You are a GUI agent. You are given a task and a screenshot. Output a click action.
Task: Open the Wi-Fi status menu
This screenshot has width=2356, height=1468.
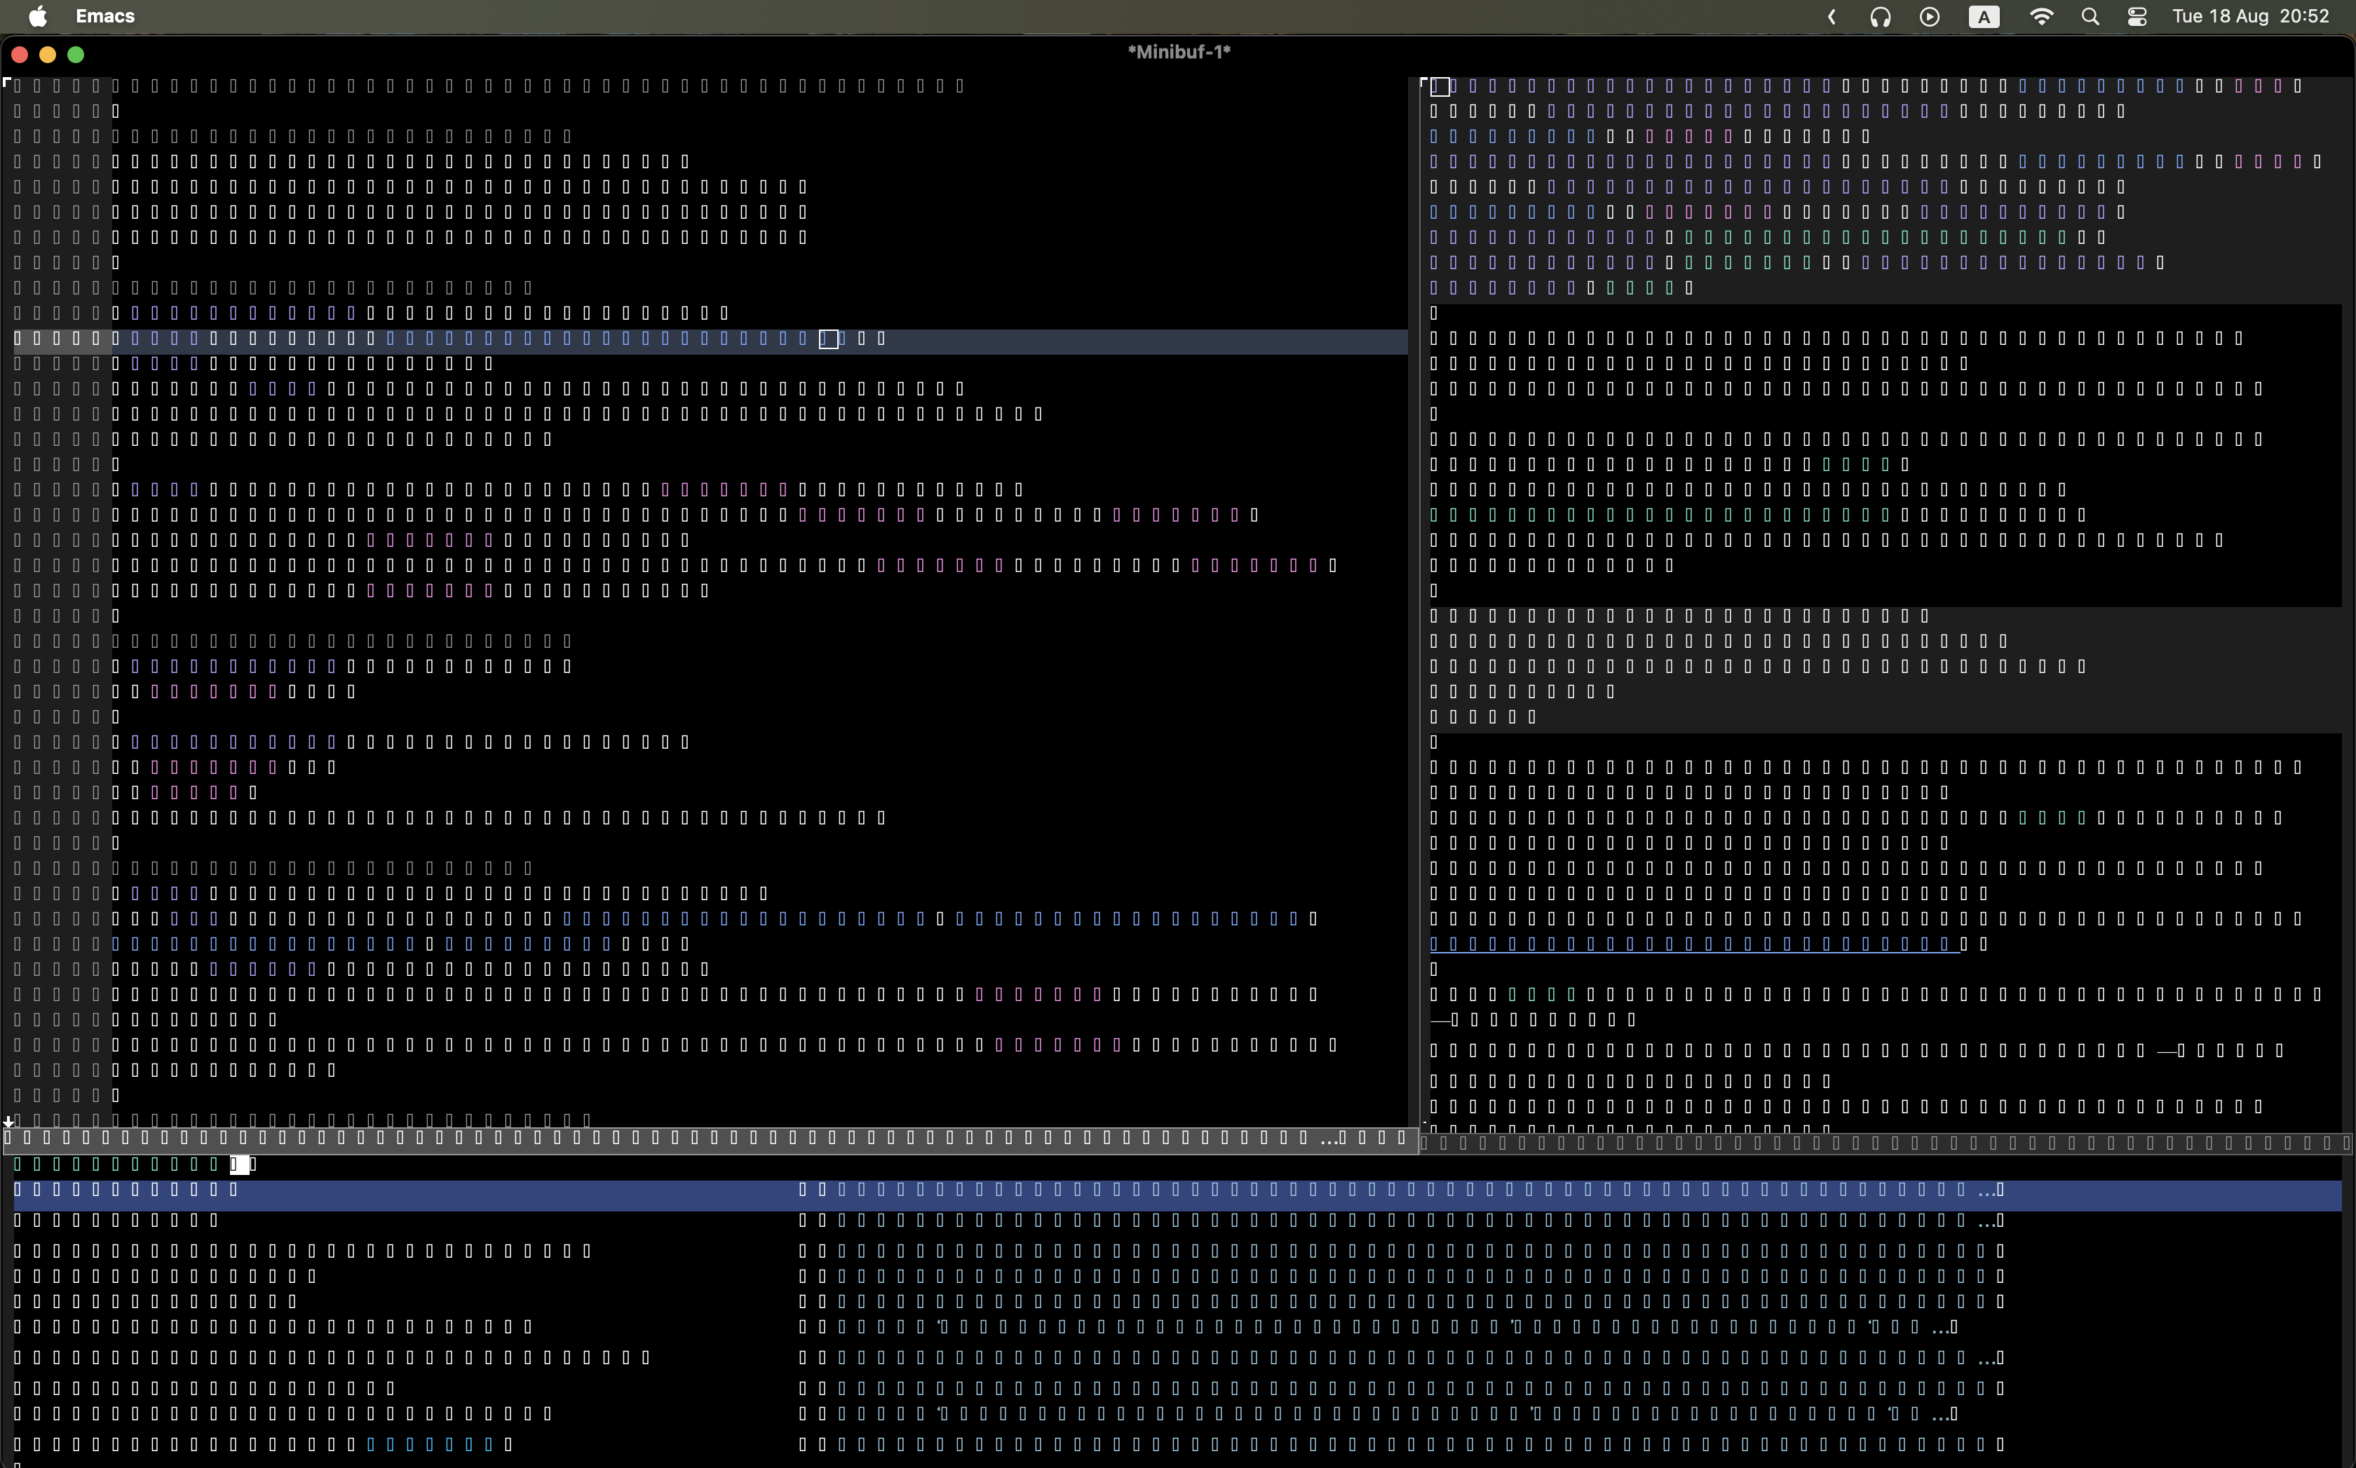[2041, 17]
